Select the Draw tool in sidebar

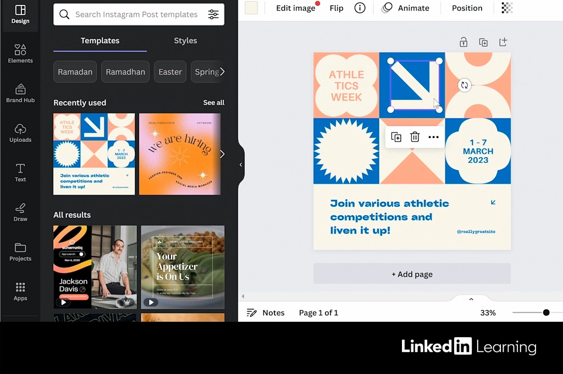pos(20,212)
